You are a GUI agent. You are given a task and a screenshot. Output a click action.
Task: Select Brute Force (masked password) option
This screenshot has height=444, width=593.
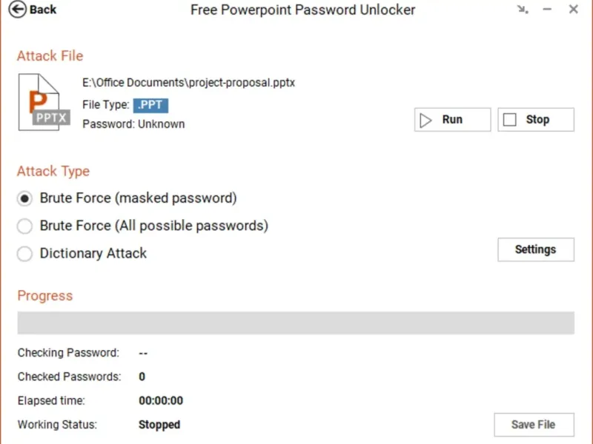pyautogui.click(x=25, y=198)
